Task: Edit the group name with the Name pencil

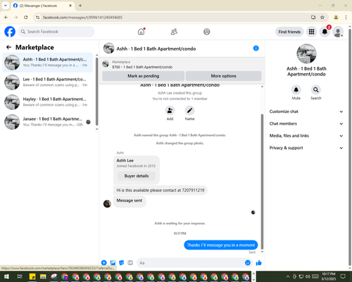Action: (x=189, y=111)
